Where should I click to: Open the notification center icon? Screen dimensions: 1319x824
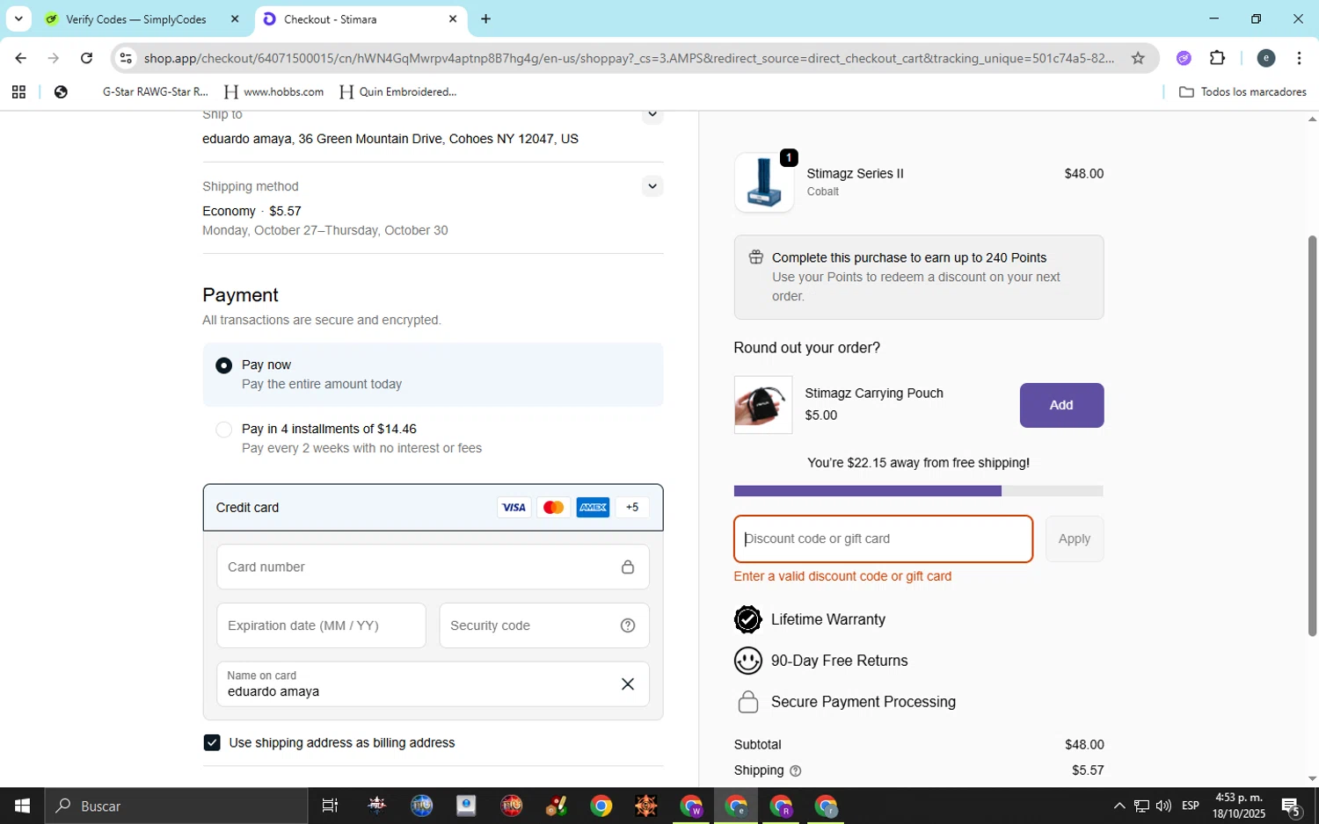coord(1291,806)
